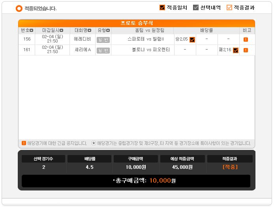The image size is (274, 207).
Task: Click the orange circle icon beside 적중되었습니다
Action: pos(19,8)
